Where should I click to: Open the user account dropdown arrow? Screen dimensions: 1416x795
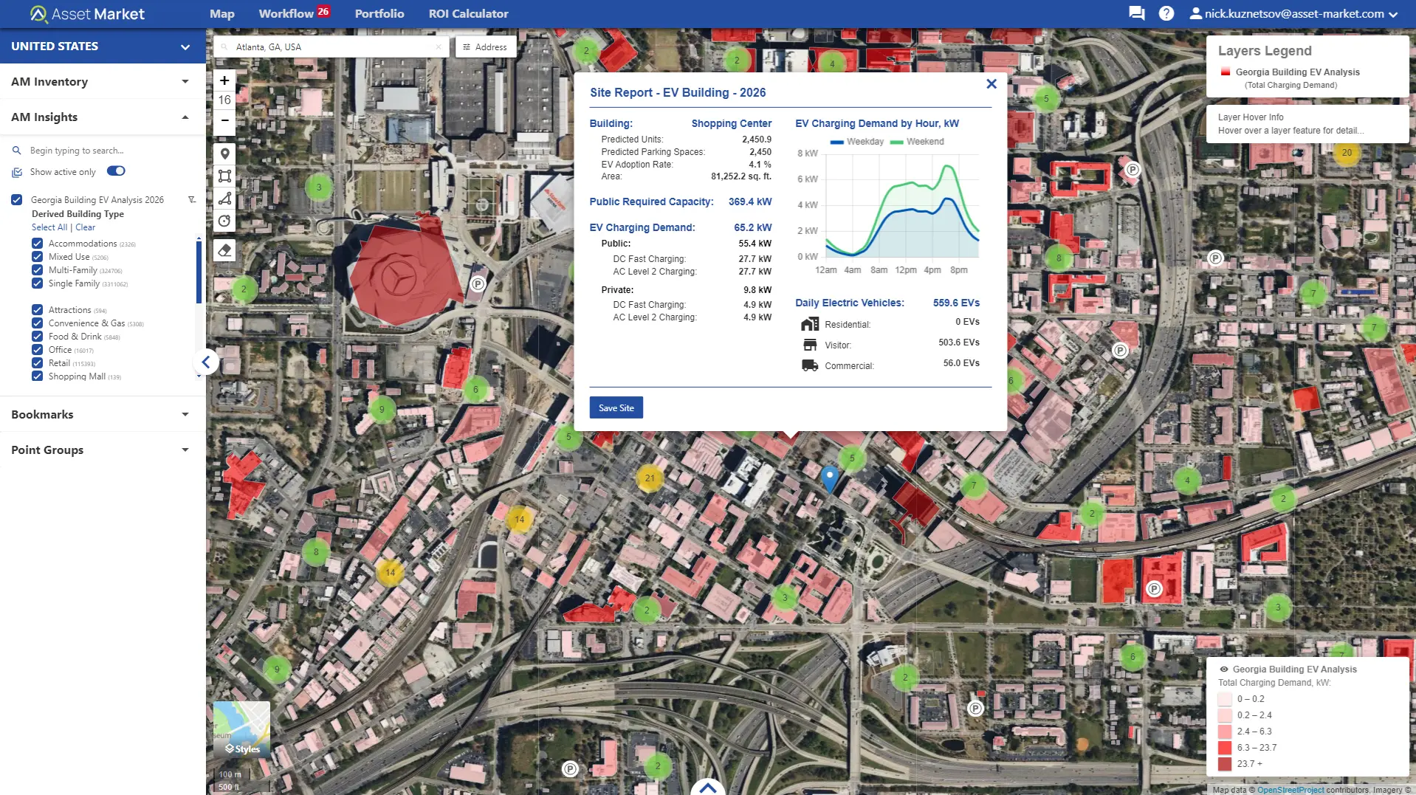[1393, 14]
